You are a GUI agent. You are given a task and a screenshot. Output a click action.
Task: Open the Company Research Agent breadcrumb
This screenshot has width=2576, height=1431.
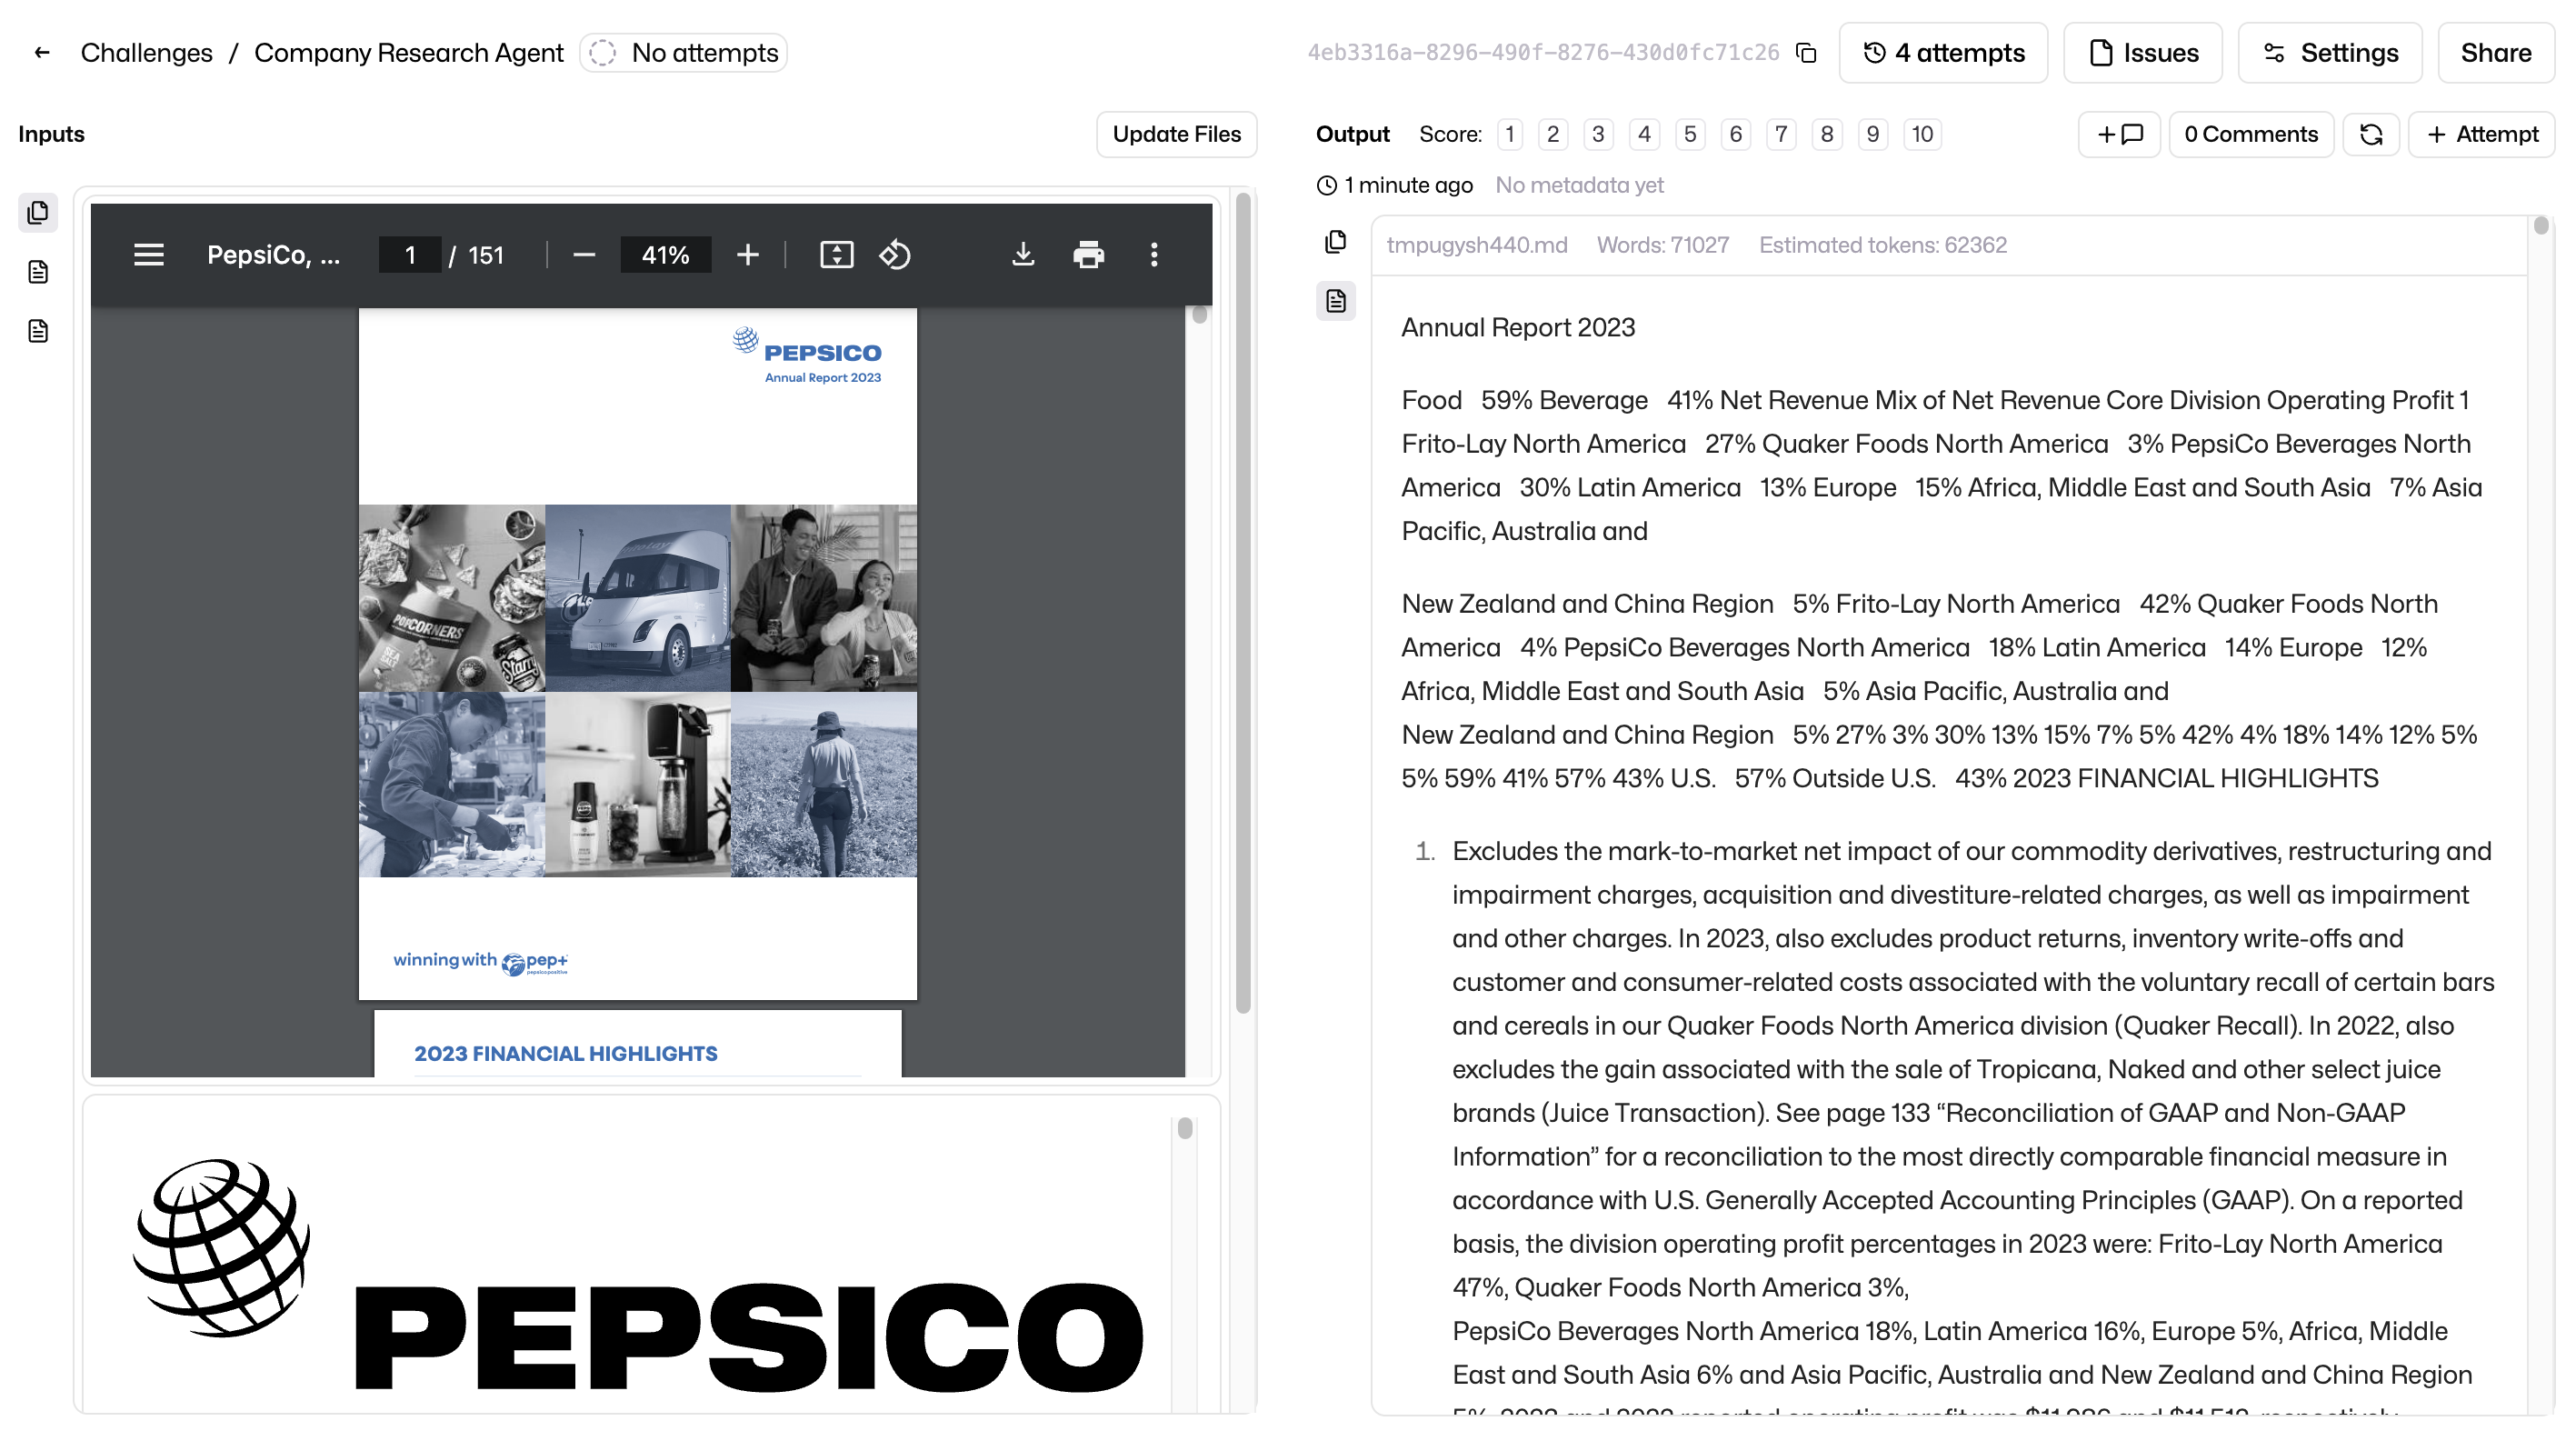pos(408,52)
